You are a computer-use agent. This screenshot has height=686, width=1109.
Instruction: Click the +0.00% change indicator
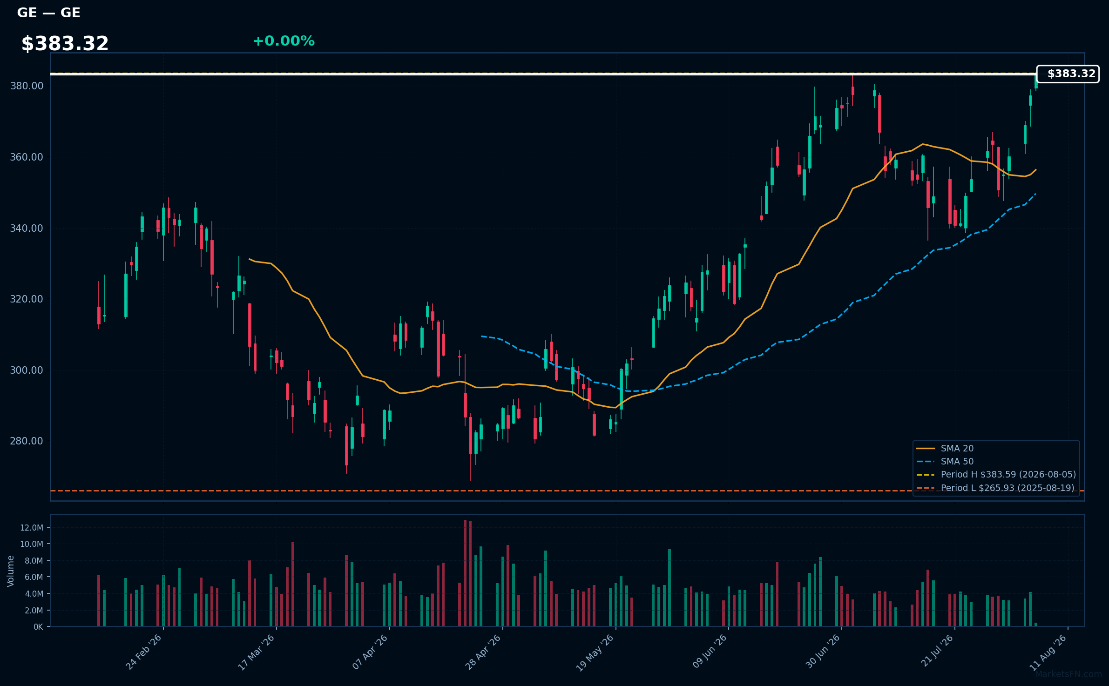284,41
